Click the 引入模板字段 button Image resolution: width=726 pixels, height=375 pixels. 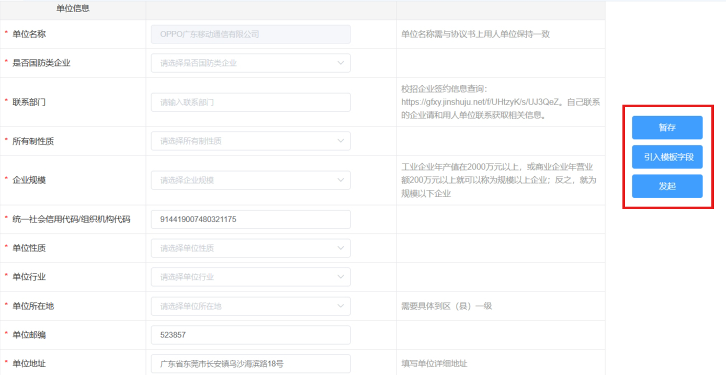click(667, 157)
